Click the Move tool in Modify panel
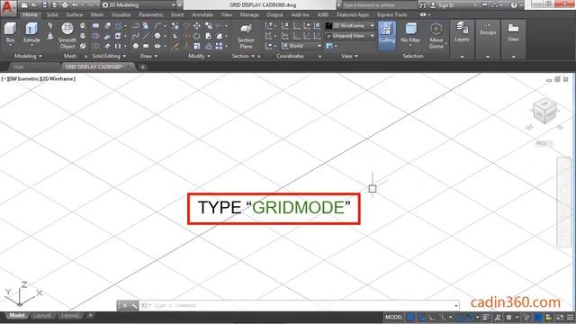Screen dimensions: 576x324 pyautogui.click(x=197, y=26)
